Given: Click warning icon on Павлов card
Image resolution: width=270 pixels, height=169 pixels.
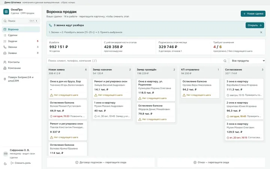Looking at the screenshot, I should click(x=51, y=137).
